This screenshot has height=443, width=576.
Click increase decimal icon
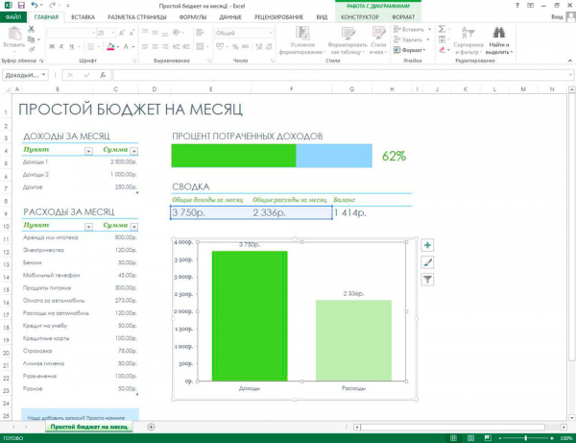258,47
